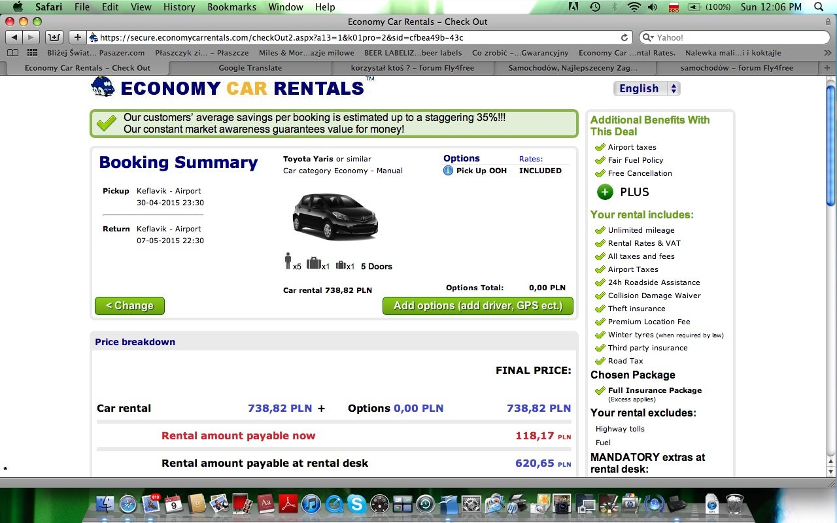Open the Top Sites grid icon in bookmarks bar
Image resolution: width=837 pixels, height=523 pixels.
pos(32,53)
